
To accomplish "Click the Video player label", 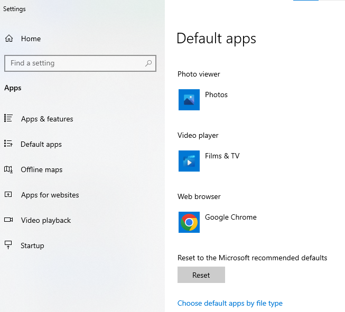I will 198,136.
